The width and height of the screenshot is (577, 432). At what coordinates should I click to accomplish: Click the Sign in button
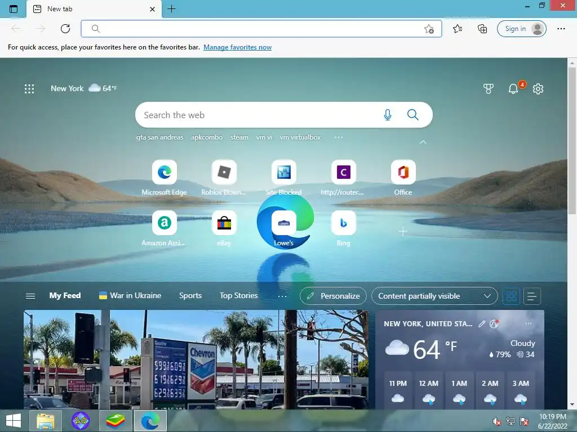click(521, 29)
